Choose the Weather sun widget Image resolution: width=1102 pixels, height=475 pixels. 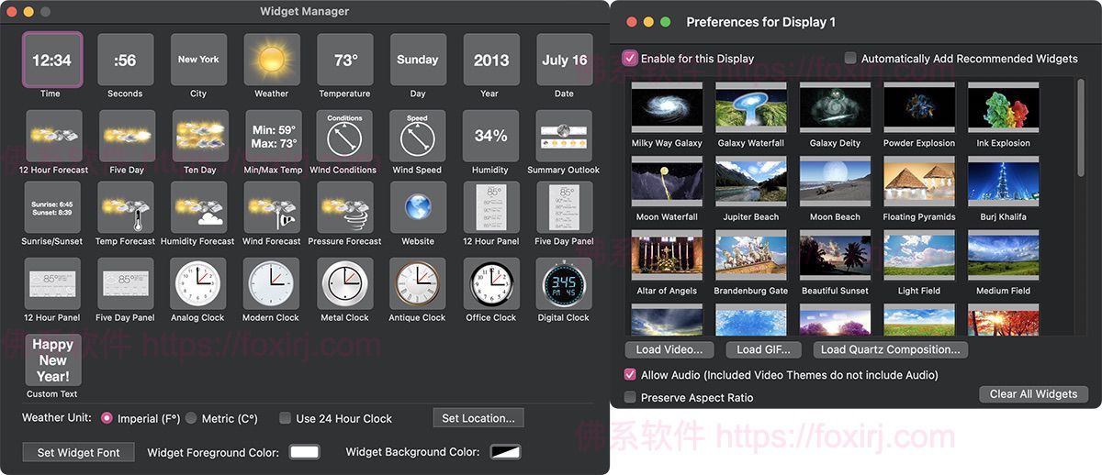(271, 61)
